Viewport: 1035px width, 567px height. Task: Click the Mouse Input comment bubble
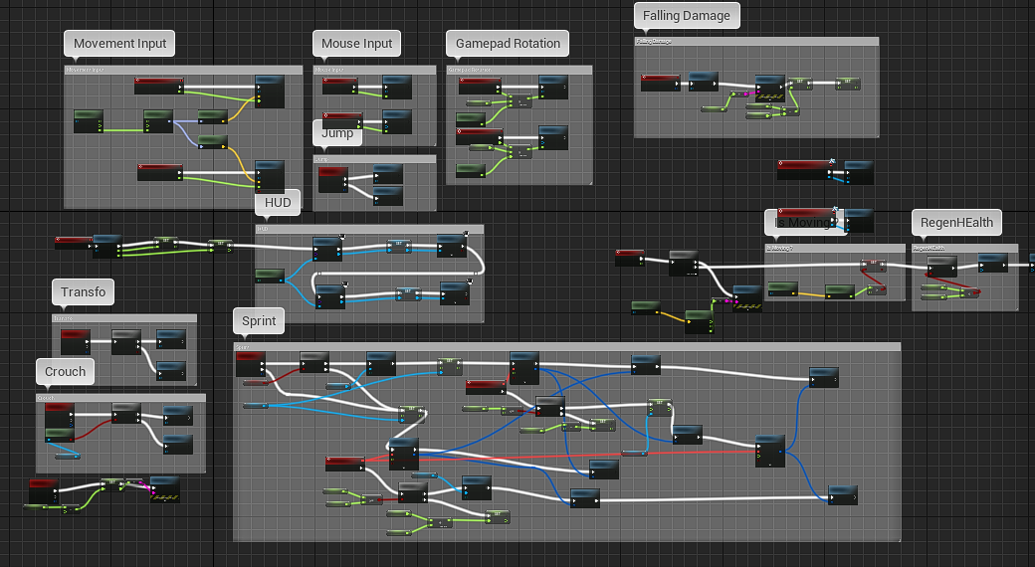tap(356, 44)
